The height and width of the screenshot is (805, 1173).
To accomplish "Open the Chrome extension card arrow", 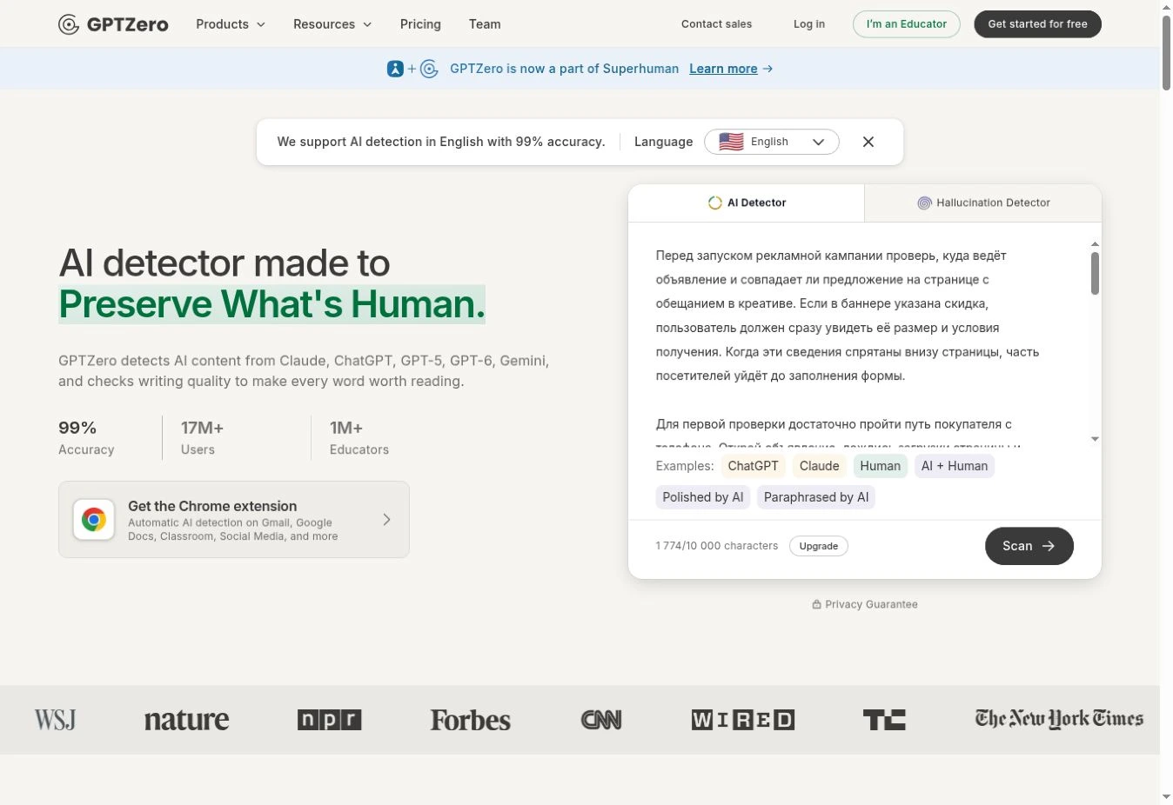I will point(387,520).
